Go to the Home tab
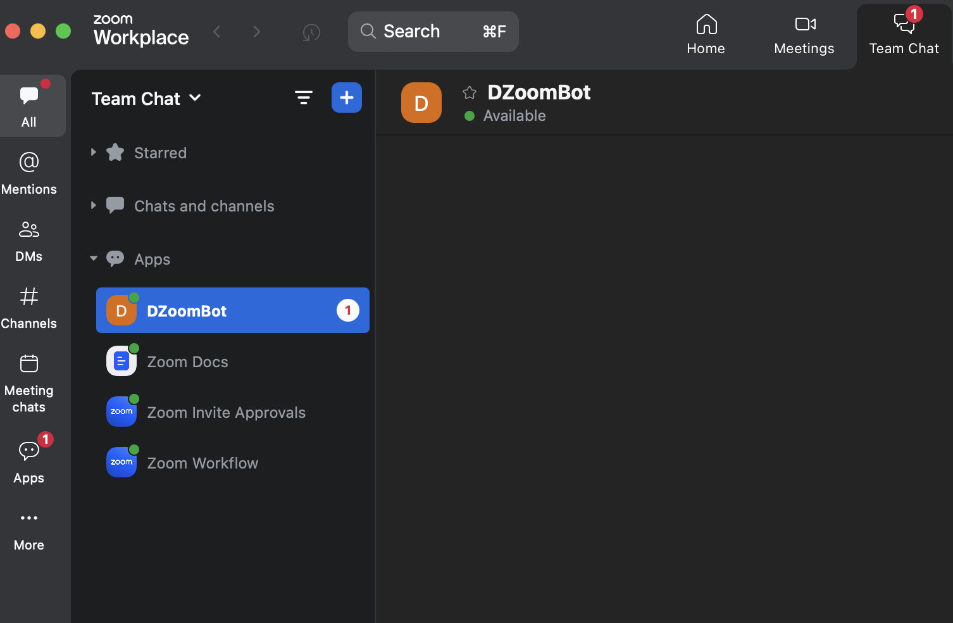Screen dimensions: 953x623 pos(706,33)
